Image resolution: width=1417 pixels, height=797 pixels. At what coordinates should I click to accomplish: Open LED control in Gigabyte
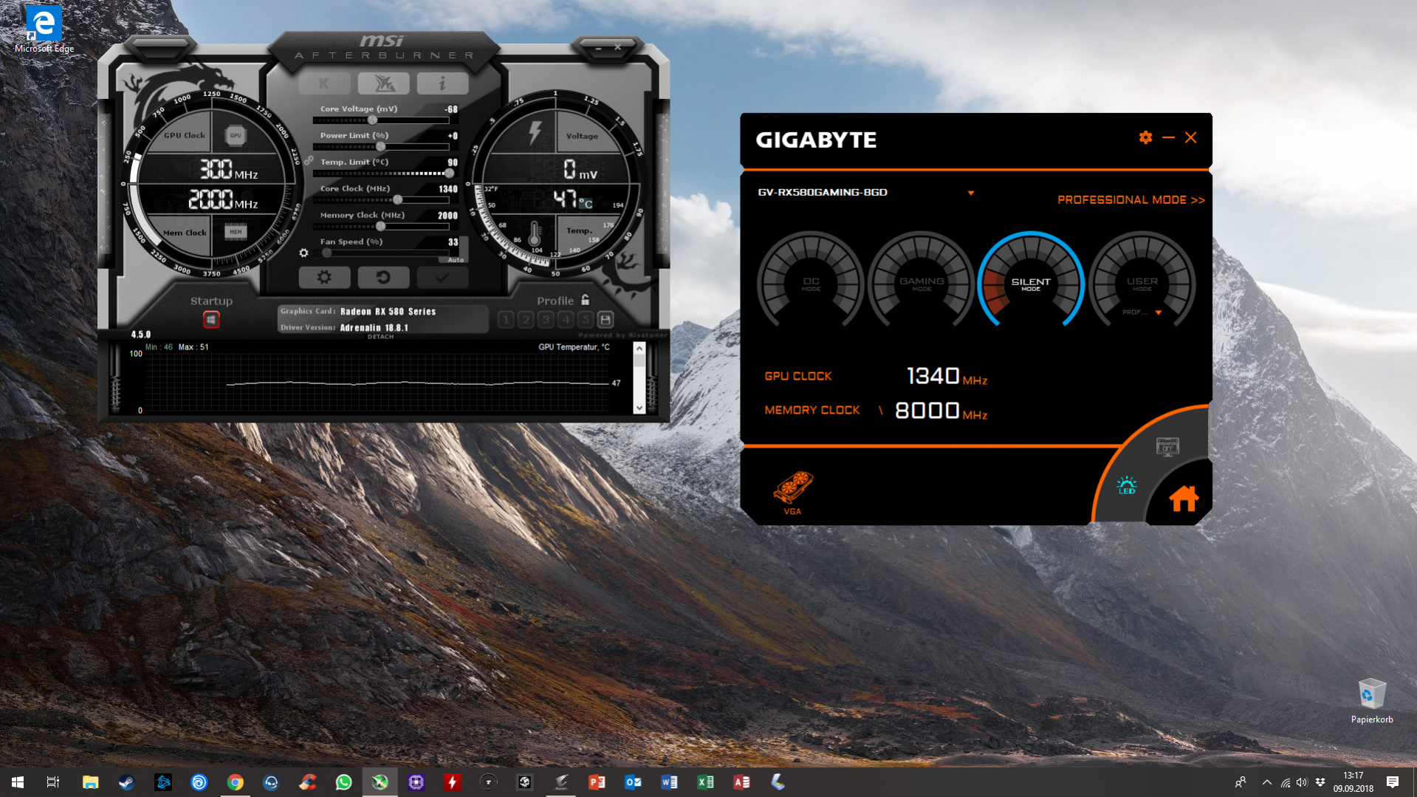pos(1127,485)
